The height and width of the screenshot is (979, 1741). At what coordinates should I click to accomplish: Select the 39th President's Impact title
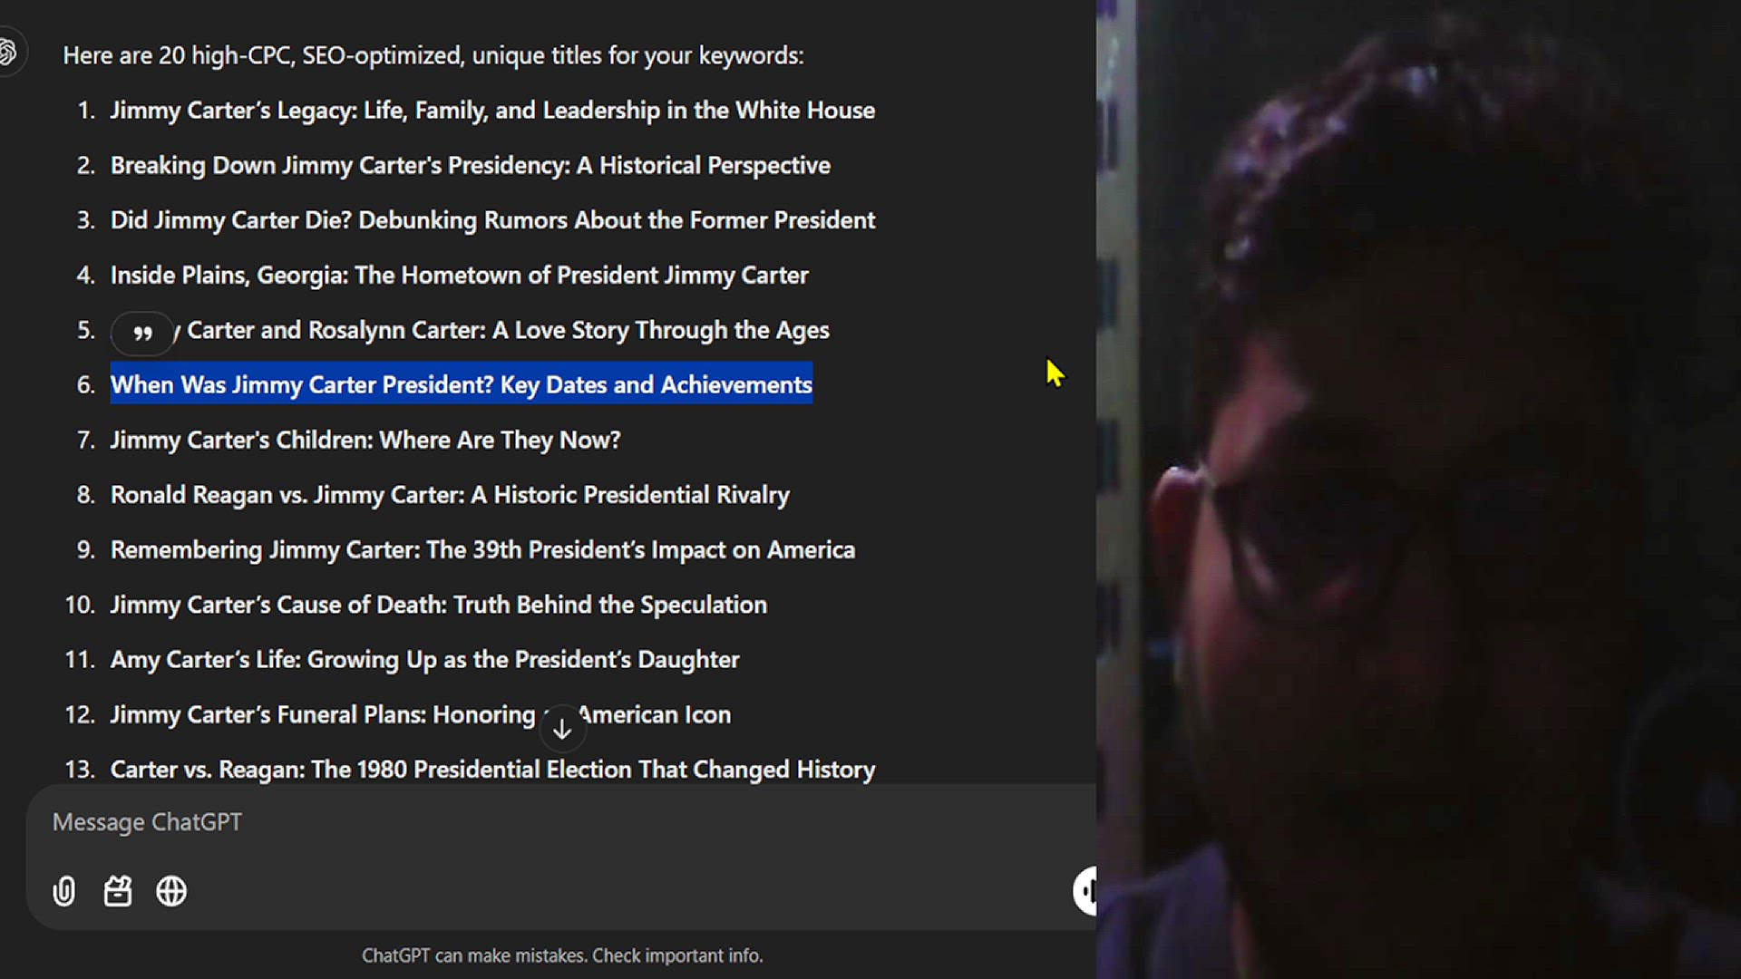pyautogui.click(x=482, y=549)
